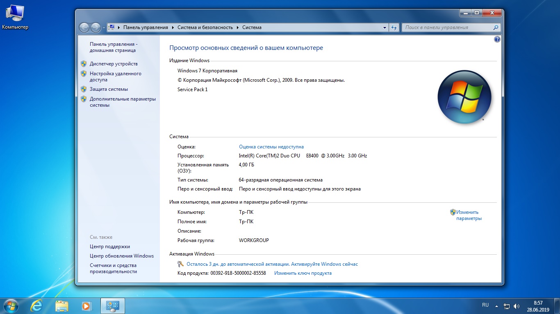Open recent pages dropdown next to Forward
The height and width of the screenshot is (314, 560).
click(x=104, y=28)
